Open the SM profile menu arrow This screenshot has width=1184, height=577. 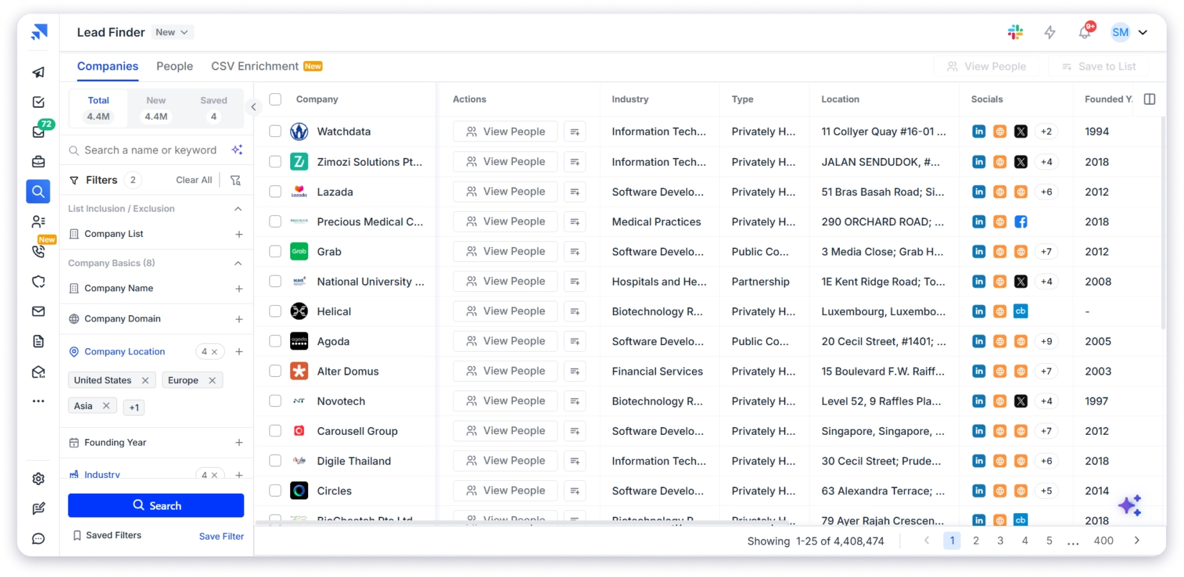point(1143,32)
